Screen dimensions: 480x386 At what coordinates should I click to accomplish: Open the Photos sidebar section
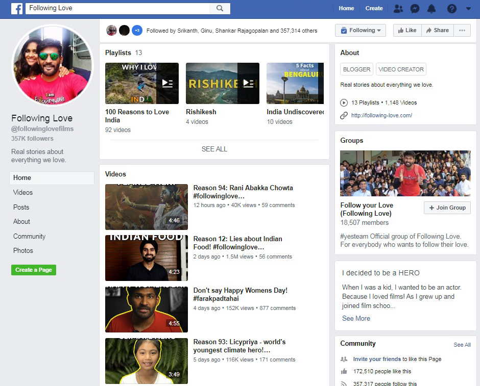(x=23, y=250)
